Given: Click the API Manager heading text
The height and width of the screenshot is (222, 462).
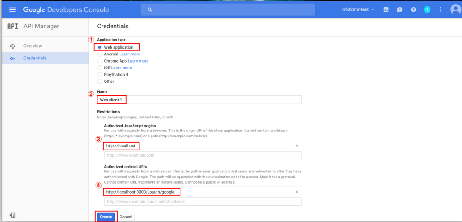Looking at the screenshot, I should tap(41, 27).
